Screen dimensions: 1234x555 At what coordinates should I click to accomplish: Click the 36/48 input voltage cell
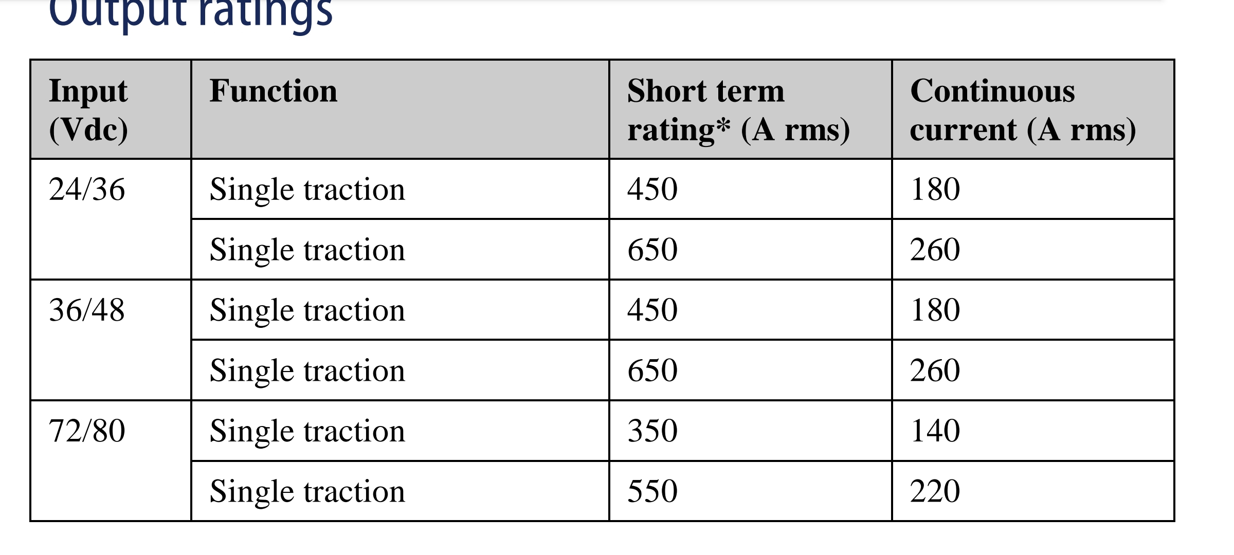point(87,310)
